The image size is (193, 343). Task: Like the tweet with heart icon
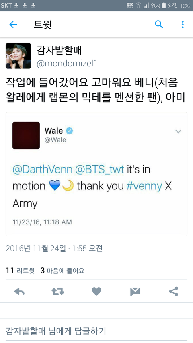pyautogui.click(x=96, y=292)
